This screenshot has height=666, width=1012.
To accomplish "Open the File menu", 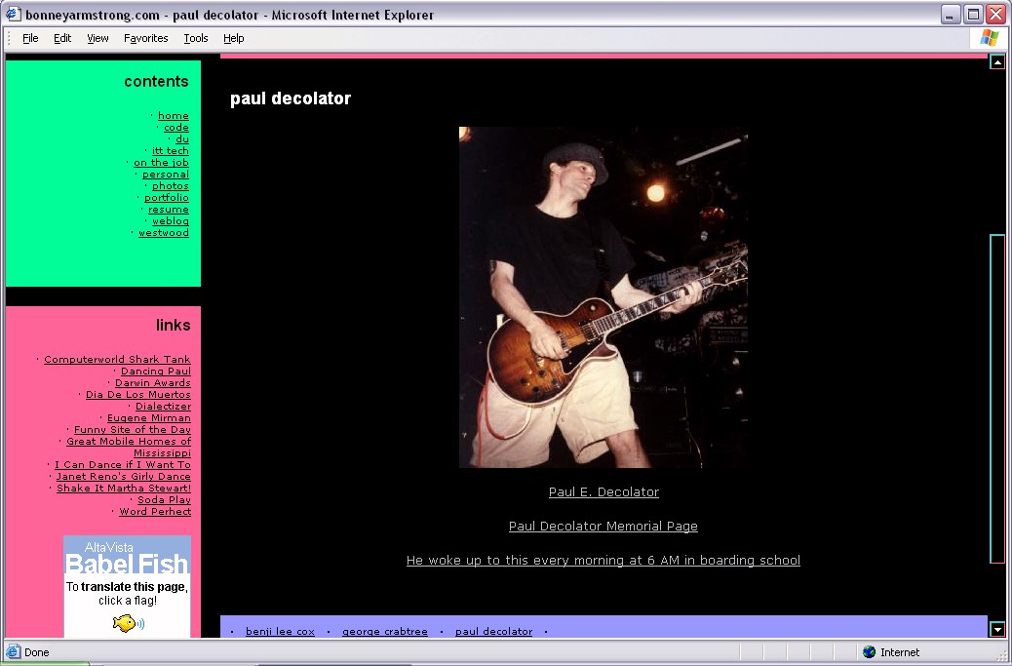I will (30, 38).
